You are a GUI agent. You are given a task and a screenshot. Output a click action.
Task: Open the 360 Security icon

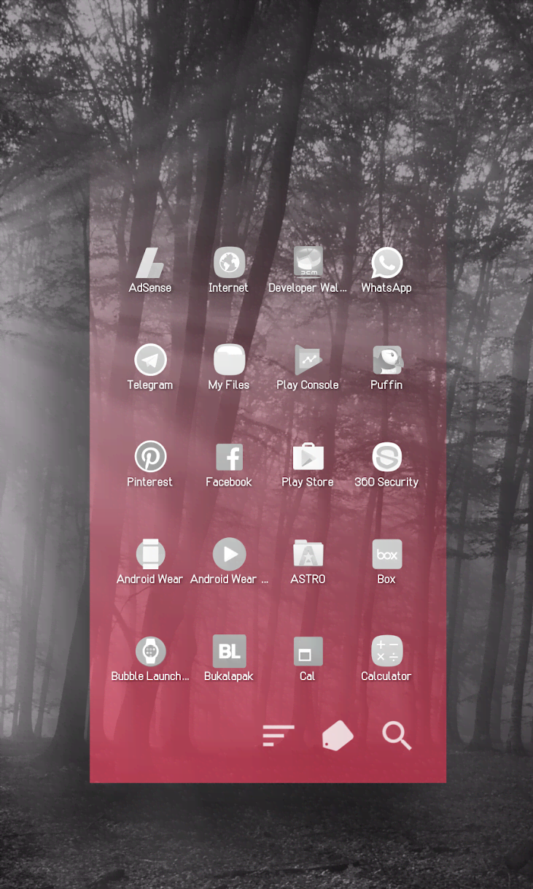(x=386, y=457)
